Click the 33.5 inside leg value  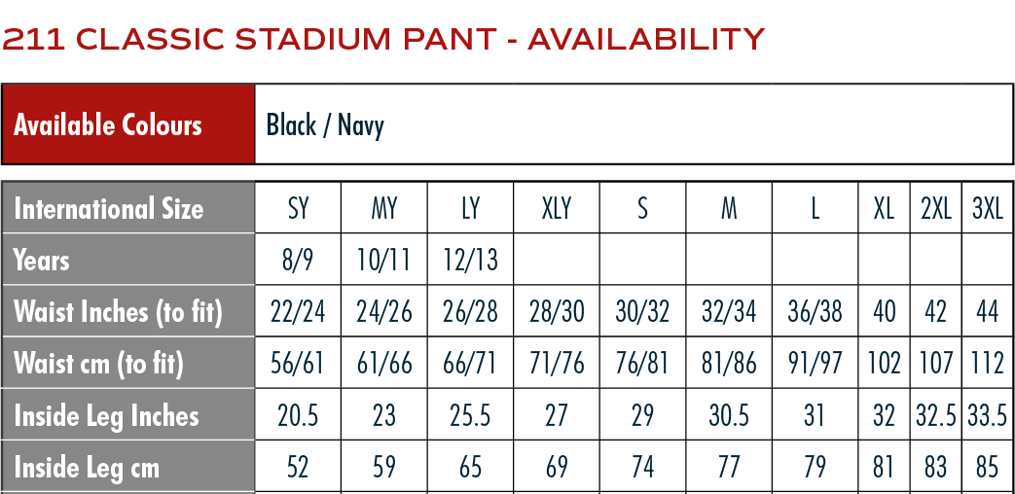[x=987, y=416]
